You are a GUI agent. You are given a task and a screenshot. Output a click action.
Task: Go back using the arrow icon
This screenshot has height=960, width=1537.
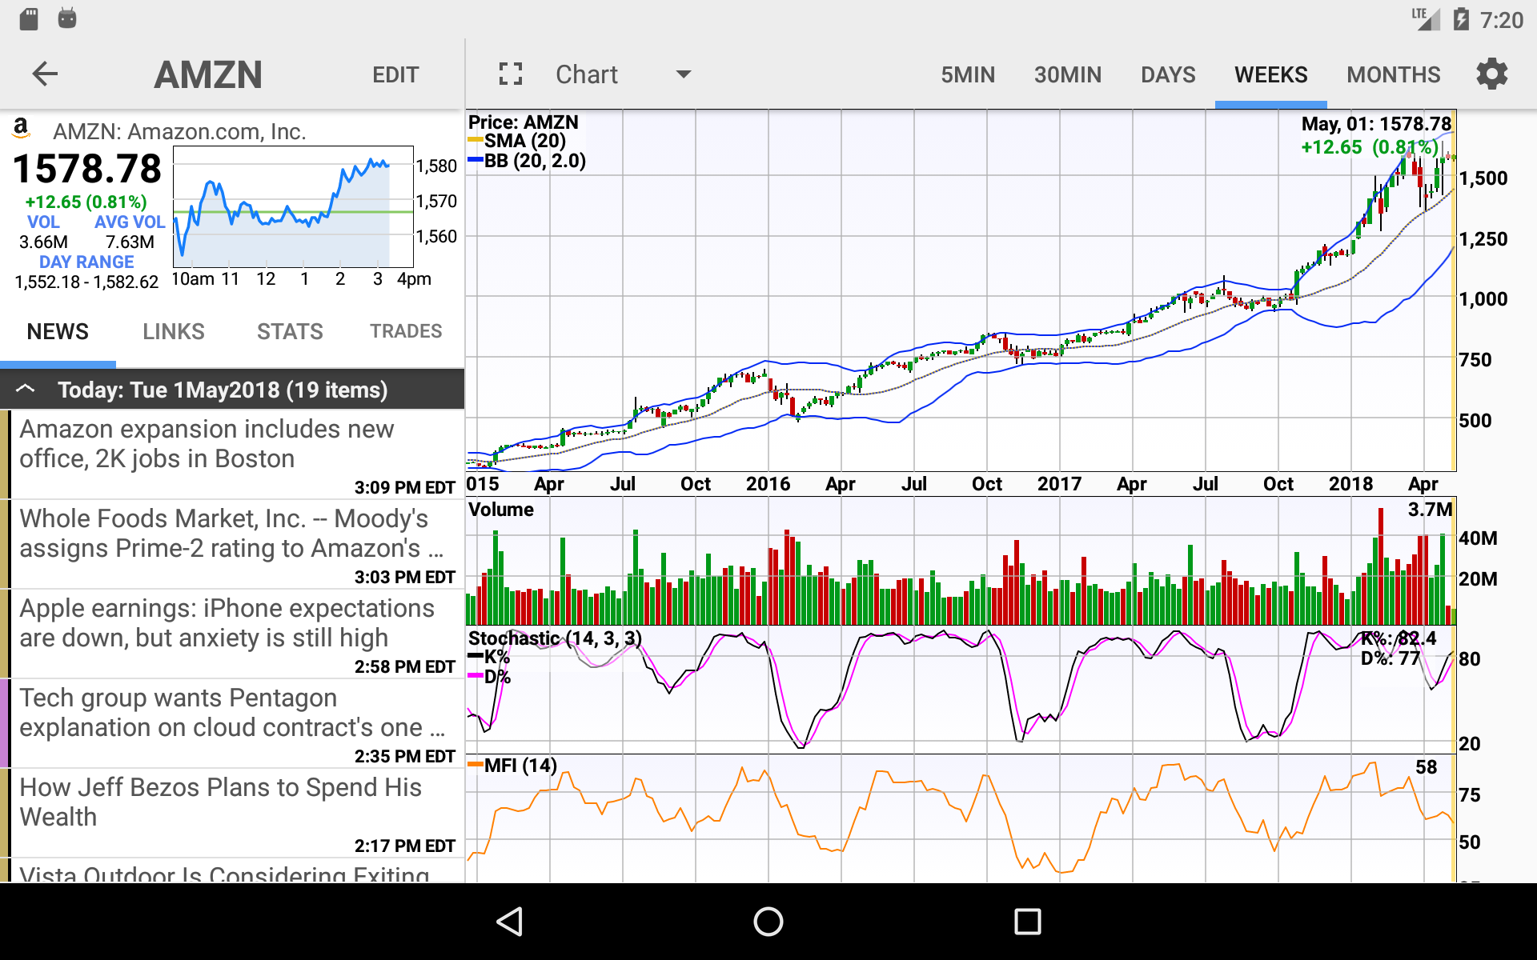(x=45, y=74)
